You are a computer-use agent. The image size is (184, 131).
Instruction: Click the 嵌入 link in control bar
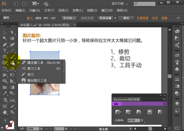tap(30, 18)
